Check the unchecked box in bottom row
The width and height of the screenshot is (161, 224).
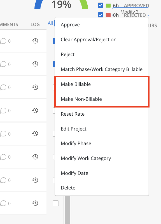pos(56,203)
